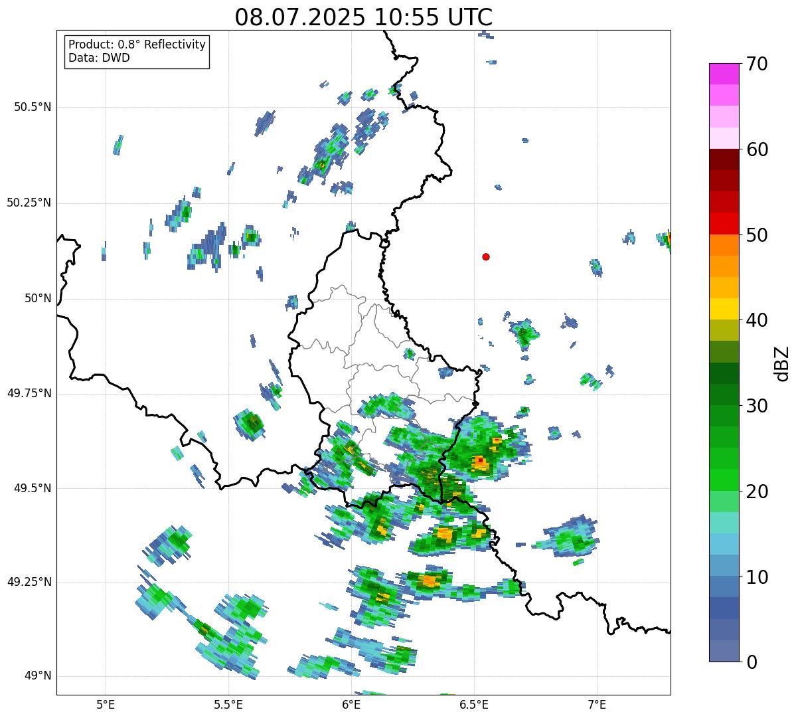The width and height of the screenshot is (798, 718).
Task: Click the 49.75°N latitude tick label
Action: point(29,393)
